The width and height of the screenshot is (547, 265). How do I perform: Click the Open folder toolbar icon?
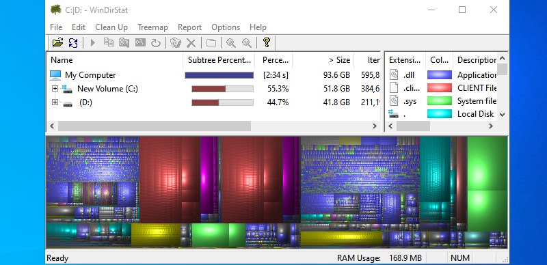coord(57,43)
